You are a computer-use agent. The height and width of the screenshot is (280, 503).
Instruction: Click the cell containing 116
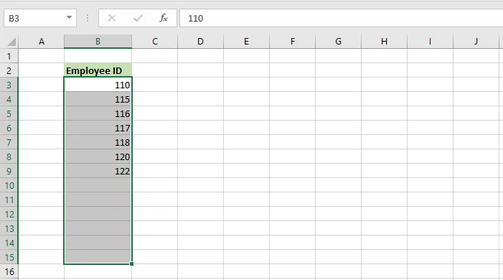coord(98,113)
